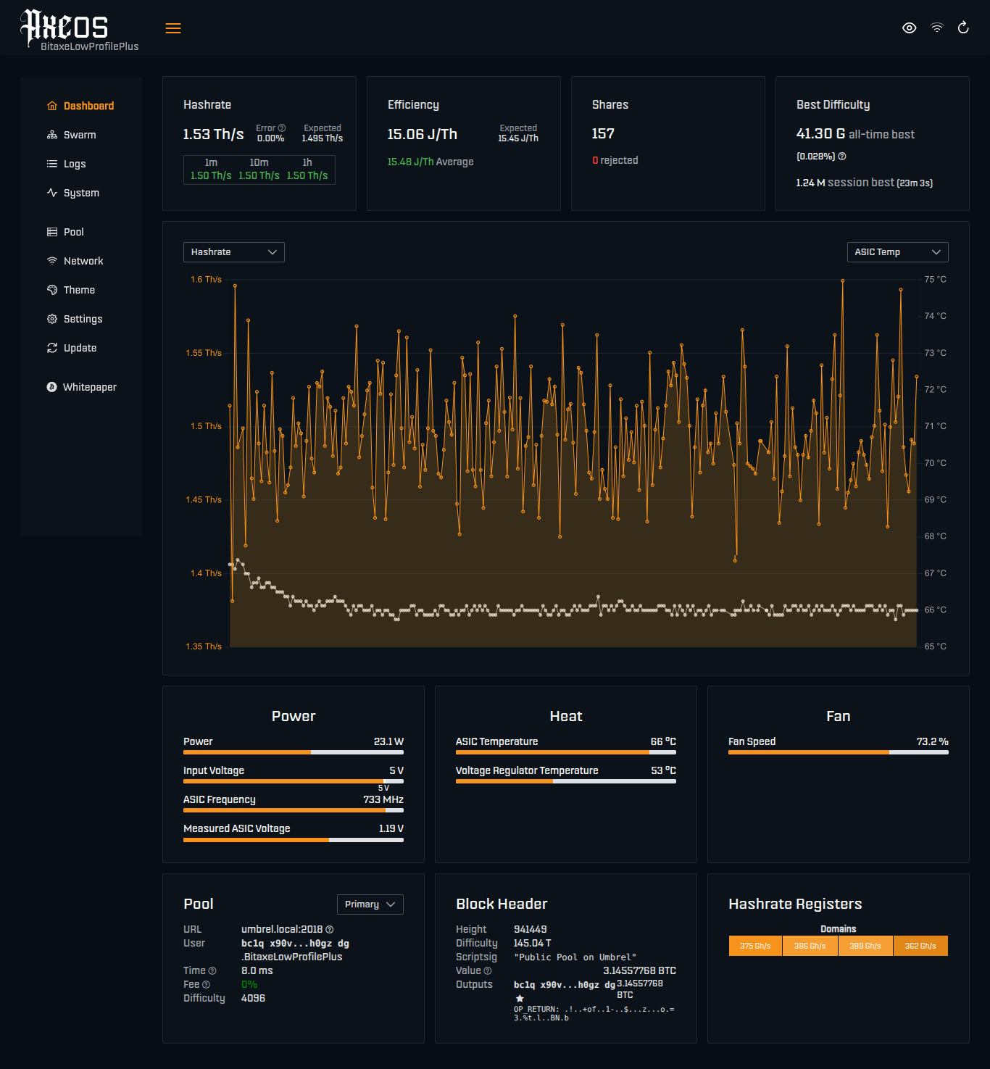Open the Theme page
Viewport: 990px width, 1069px height.
[81, 290]
